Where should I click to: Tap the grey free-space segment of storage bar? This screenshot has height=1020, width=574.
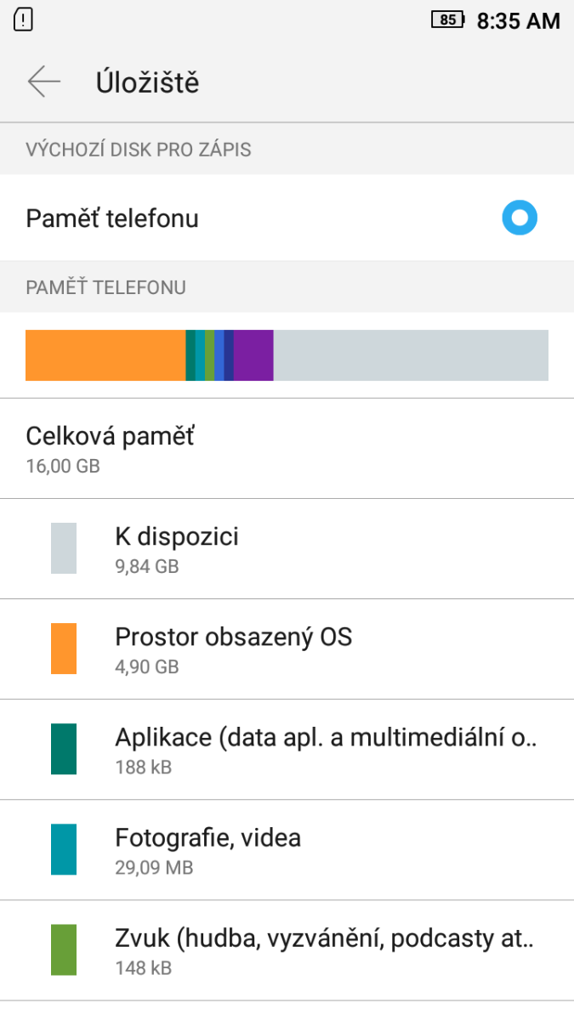point(411,355)
